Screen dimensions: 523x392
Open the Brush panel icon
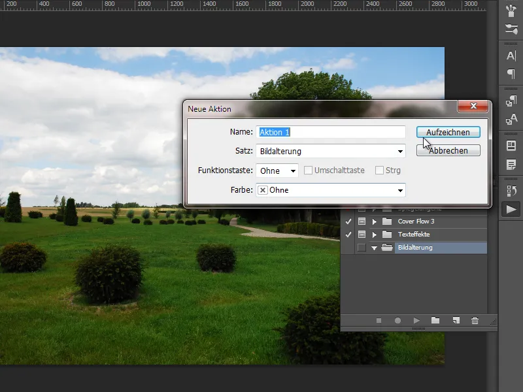pos(511,10)
